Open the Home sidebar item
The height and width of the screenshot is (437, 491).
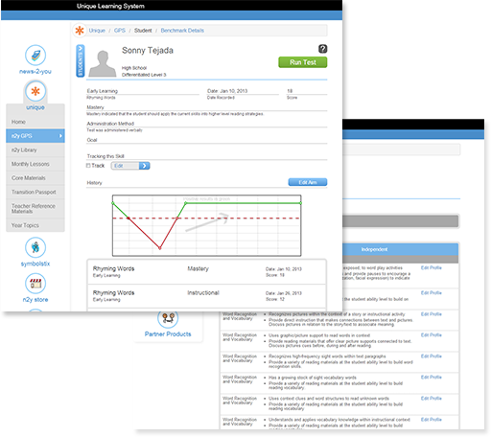click(x=35, y=122)
